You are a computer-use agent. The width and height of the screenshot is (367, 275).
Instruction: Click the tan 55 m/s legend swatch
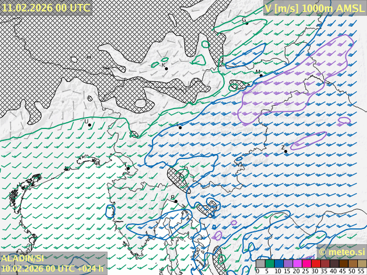click(362, 264)
